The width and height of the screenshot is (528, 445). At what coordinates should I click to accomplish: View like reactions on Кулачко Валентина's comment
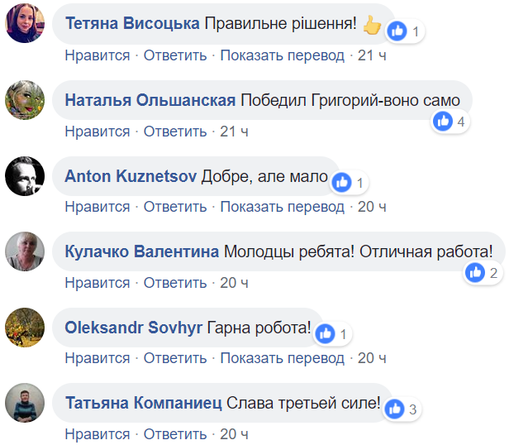point(475,272)
